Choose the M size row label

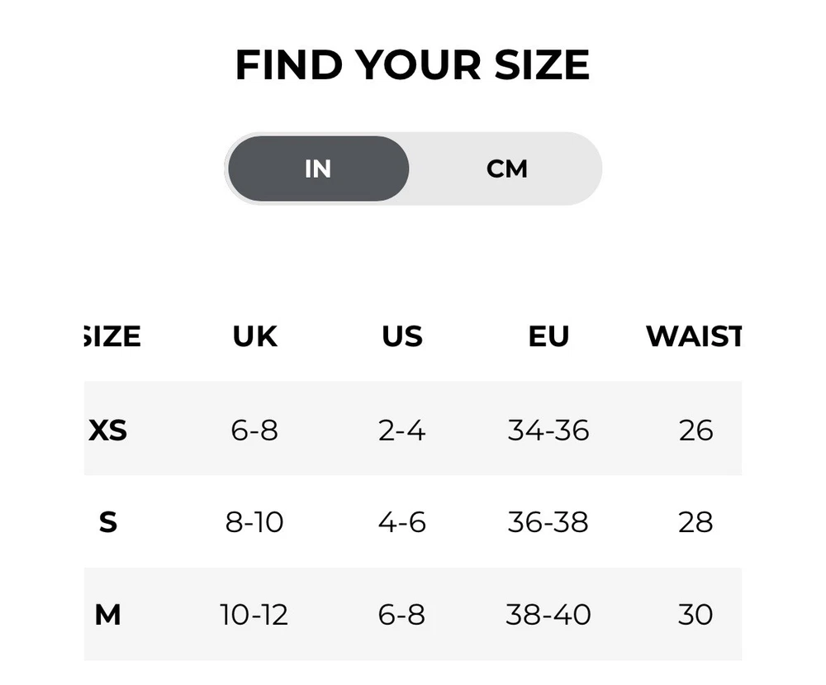[x=108, y=615]
